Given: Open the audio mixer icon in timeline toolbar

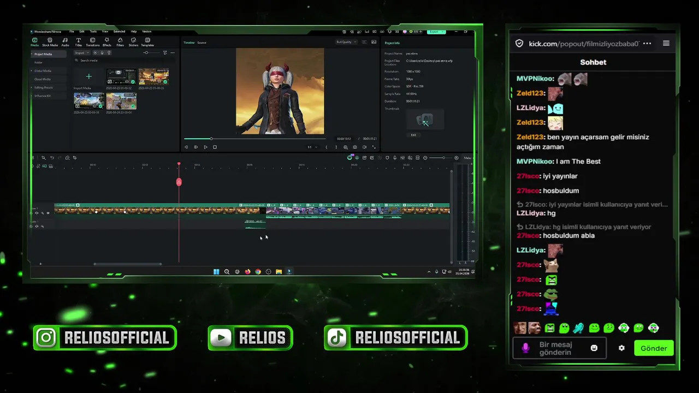Looking at the screenshot, I should pyautogui.click(x=402, y=158).
